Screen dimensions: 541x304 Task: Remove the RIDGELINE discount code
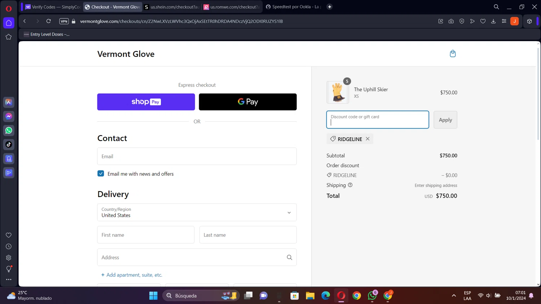tap(368, 139)
